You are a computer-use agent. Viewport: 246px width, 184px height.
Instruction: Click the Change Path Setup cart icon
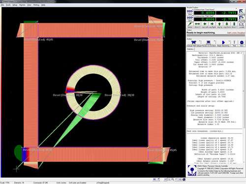tap(193, 43)
